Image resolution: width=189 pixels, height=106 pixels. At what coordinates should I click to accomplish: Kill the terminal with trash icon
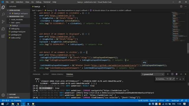(177, 74)
